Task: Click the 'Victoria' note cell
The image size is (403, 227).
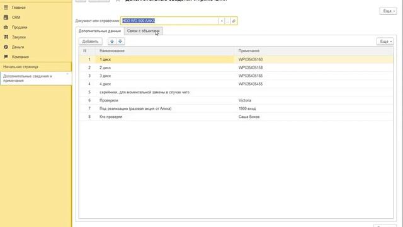Action: tap(245, 100)
